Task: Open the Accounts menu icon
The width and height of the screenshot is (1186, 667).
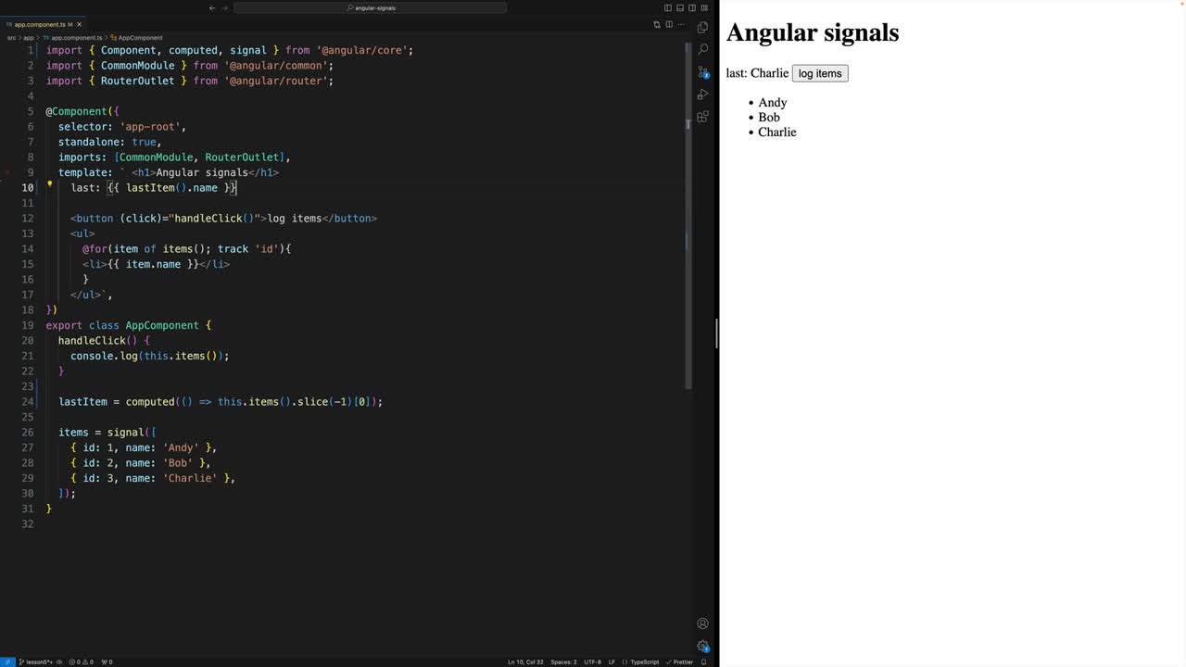Action: 702,623
